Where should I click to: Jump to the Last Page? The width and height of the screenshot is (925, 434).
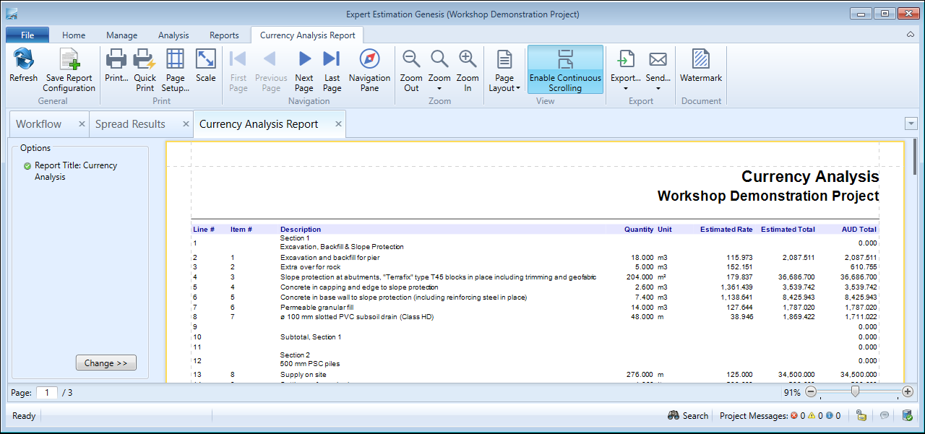(x=332, y=61)
